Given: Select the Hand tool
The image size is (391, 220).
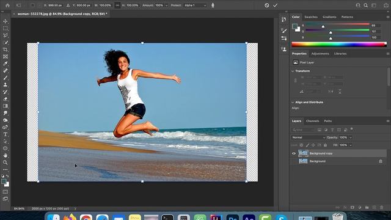Looking at the screenshot, I should click(x=5, y=155).
